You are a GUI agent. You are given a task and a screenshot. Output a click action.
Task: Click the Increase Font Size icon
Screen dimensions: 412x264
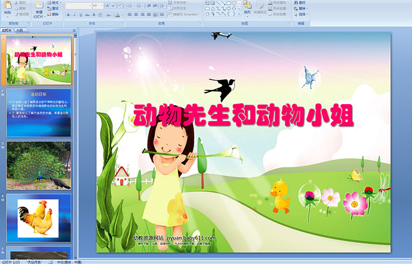(x=108, y=5)
